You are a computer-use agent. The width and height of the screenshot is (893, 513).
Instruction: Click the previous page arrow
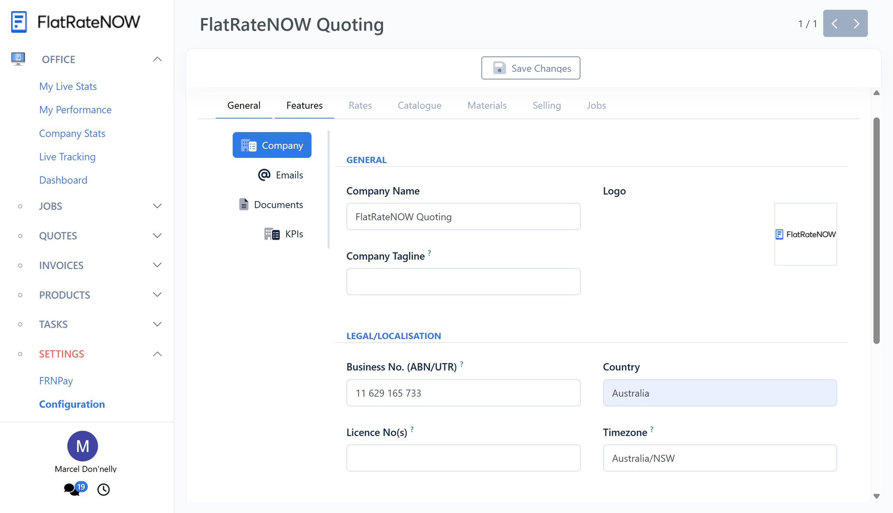coord(834,24)
